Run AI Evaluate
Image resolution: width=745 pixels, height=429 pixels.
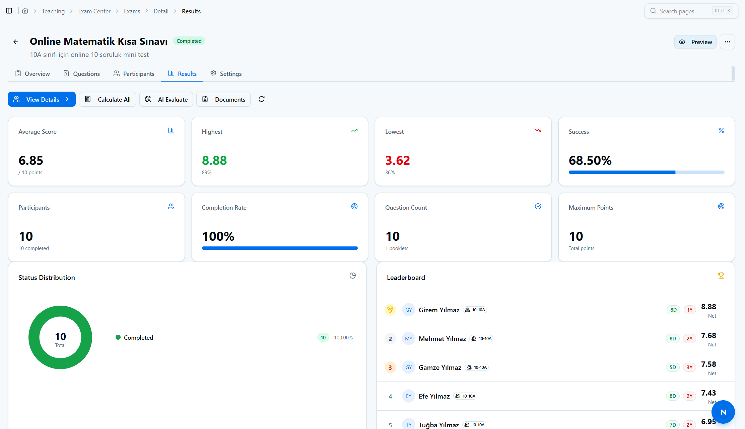click(x=166, y=99)
